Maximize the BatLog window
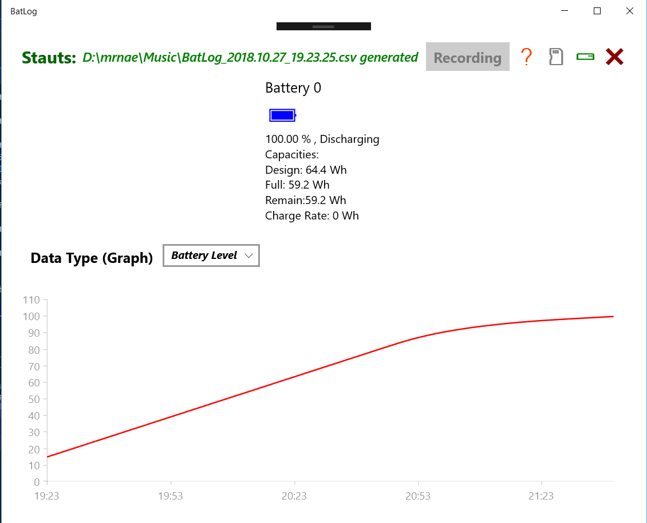 coord(597,11)
